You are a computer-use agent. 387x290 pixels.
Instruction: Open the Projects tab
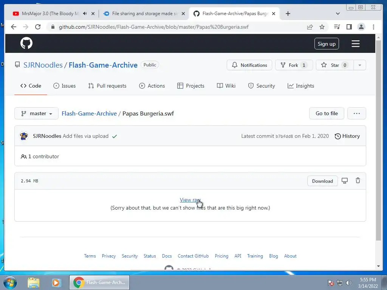(x=191, y=86)
